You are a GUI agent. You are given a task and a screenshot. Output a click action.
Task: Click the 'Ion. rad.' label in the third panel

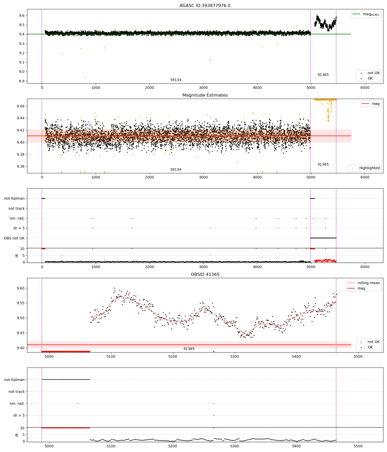click(x=17, y=218)
